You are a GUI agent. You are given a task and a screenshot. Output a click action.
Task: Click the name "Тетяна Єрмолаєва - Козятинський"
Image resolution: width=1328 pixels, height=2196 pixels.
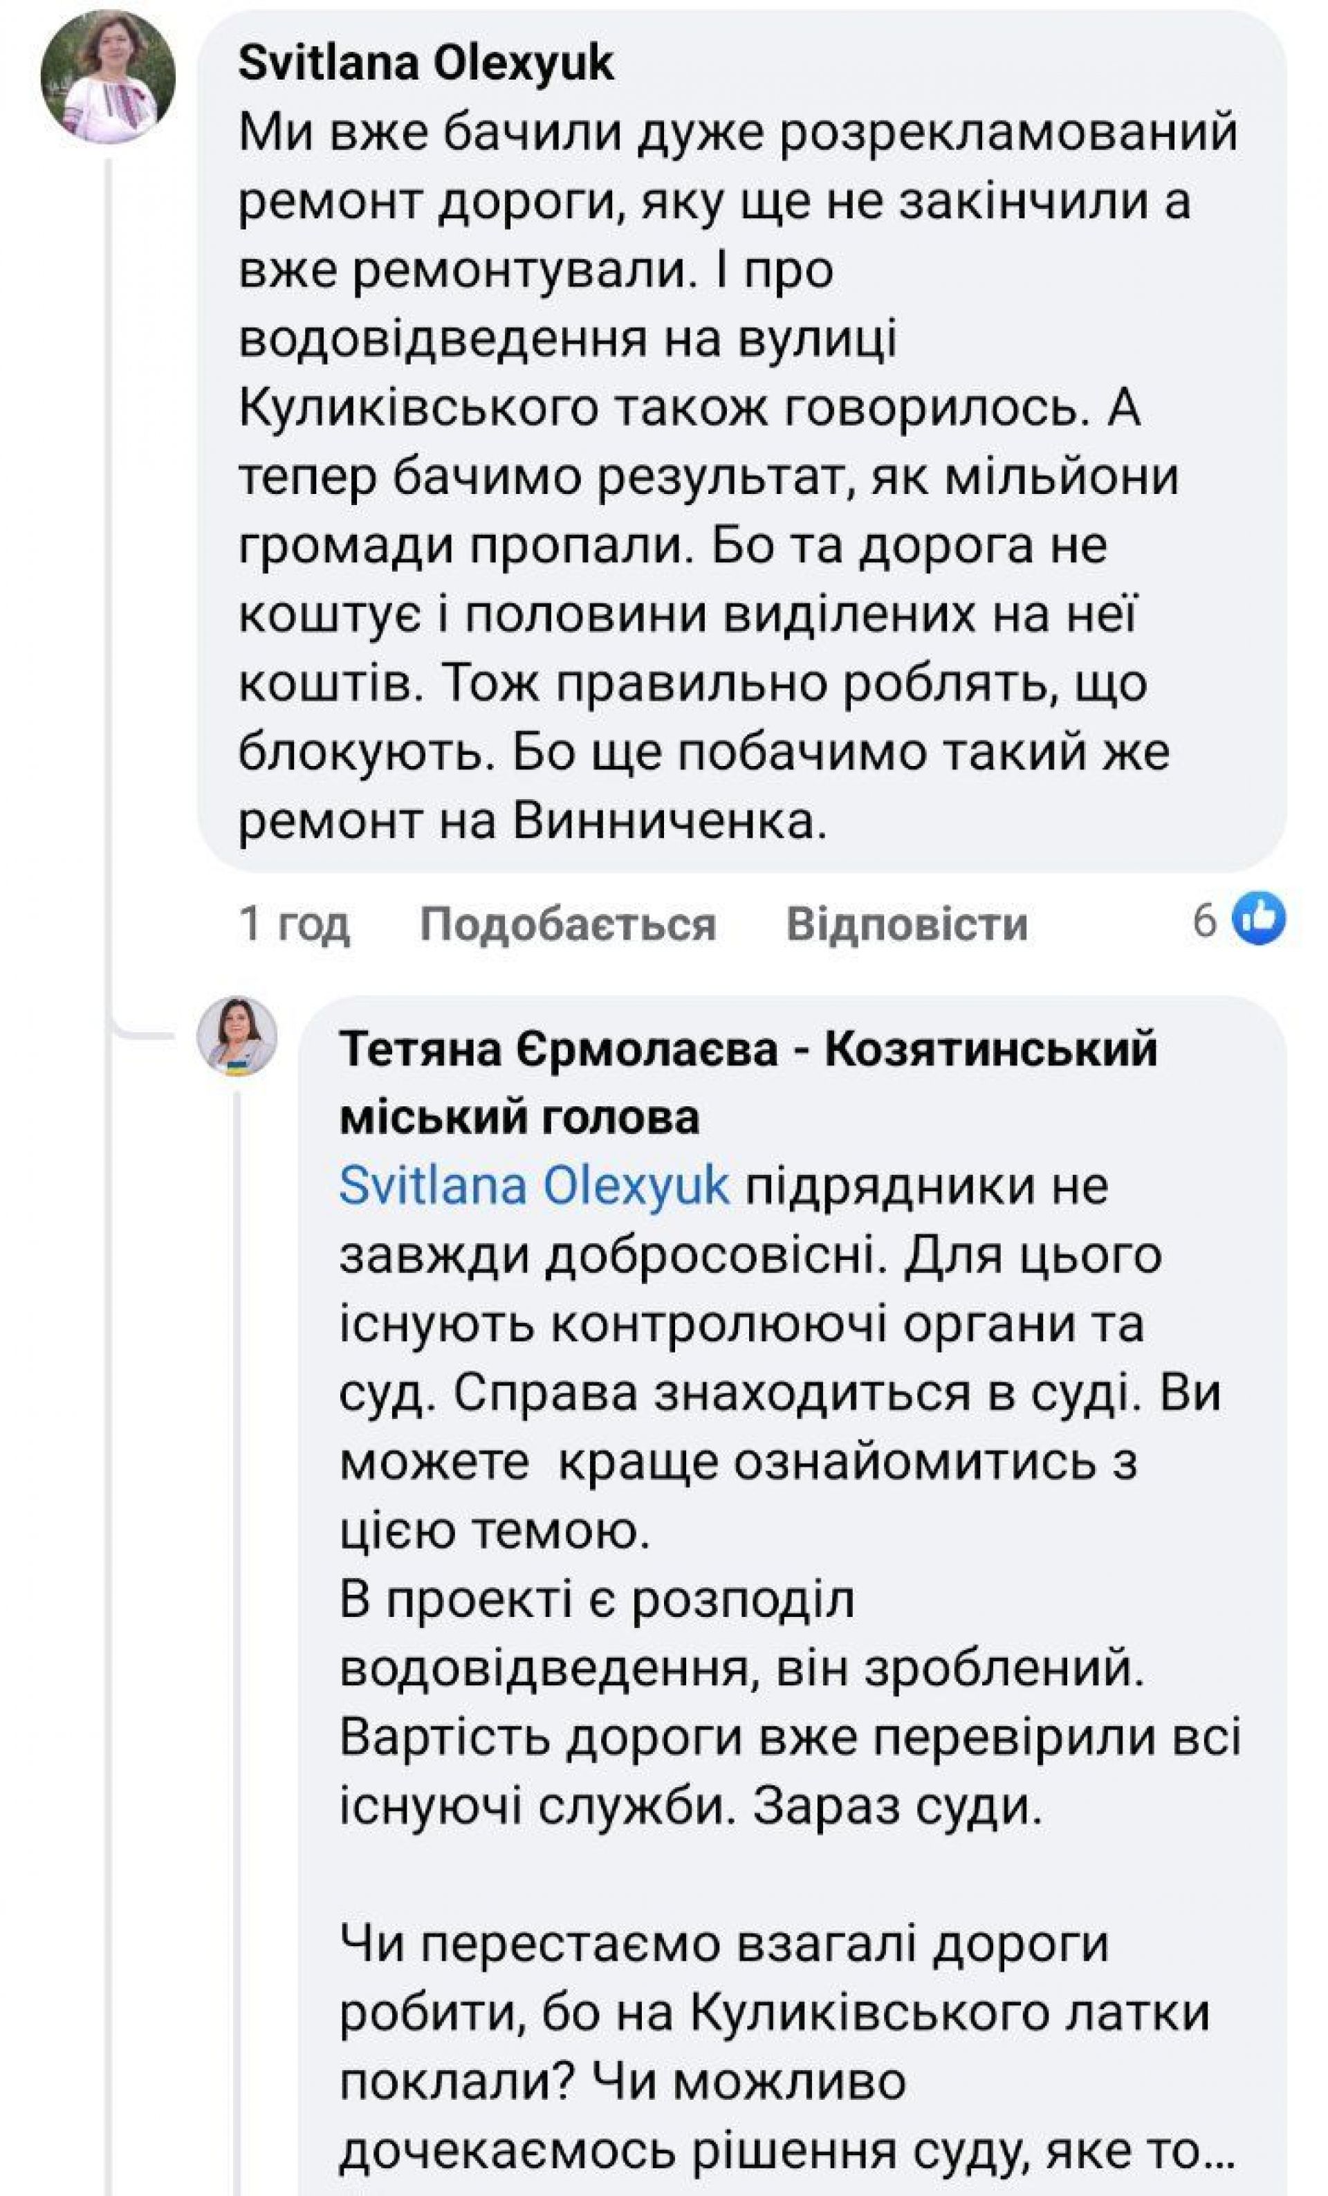(x=748, y=1049)
